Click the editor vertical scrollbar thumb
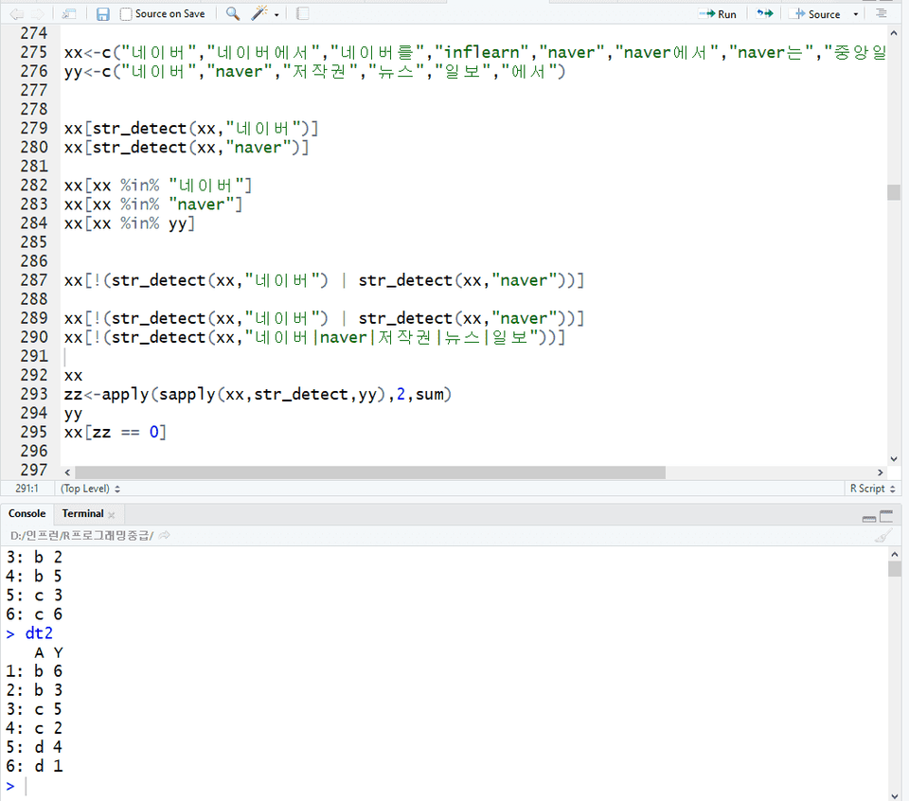This screenshot has height=801, width=909. click(893, 192)
